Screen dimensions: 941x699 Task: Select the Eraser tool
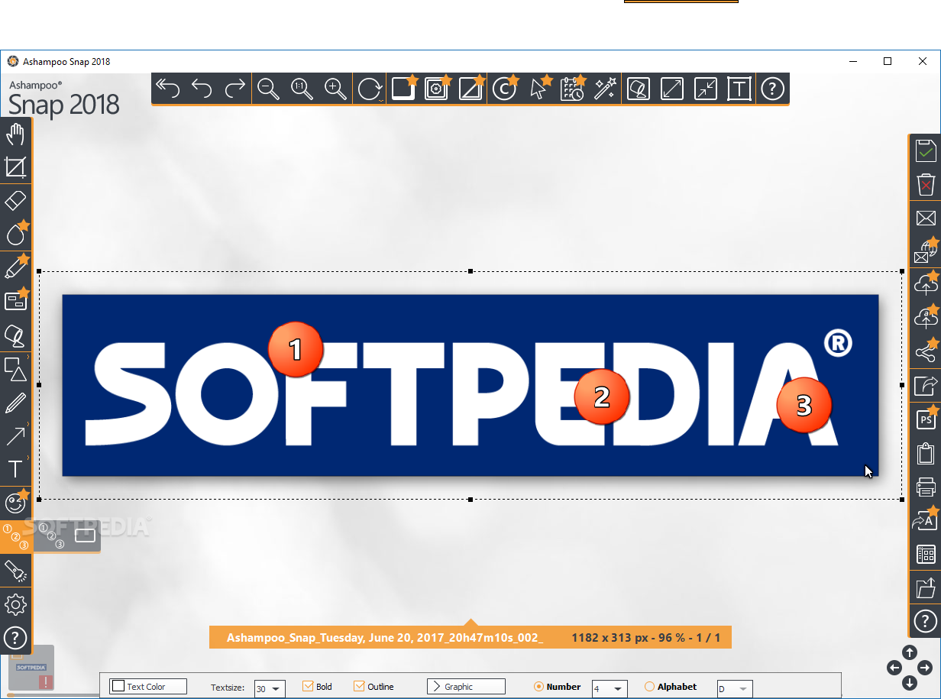(15, 202)
